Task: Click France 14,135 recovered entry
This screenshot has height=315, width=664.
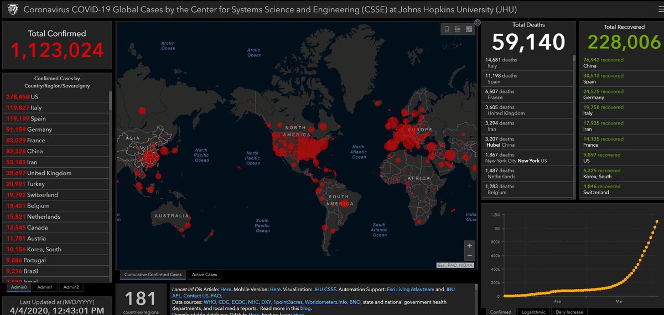Action: click(x=620, y=142)
